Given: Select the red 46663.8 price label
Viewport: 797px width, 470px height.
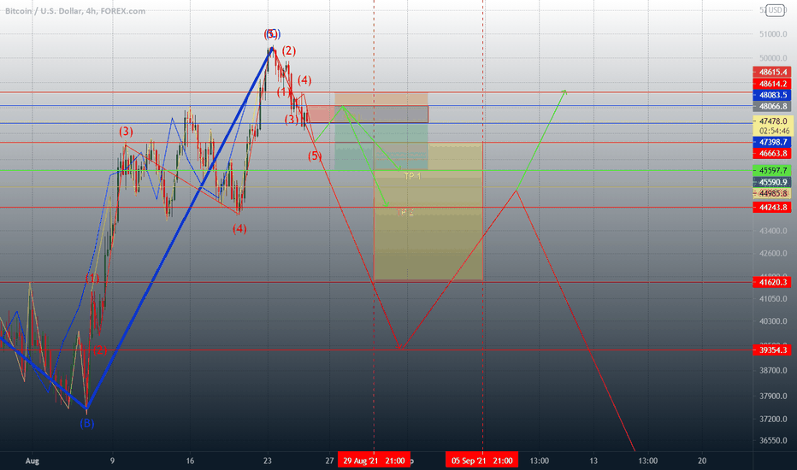Looking at the screenshot, I should click(772, 154).
